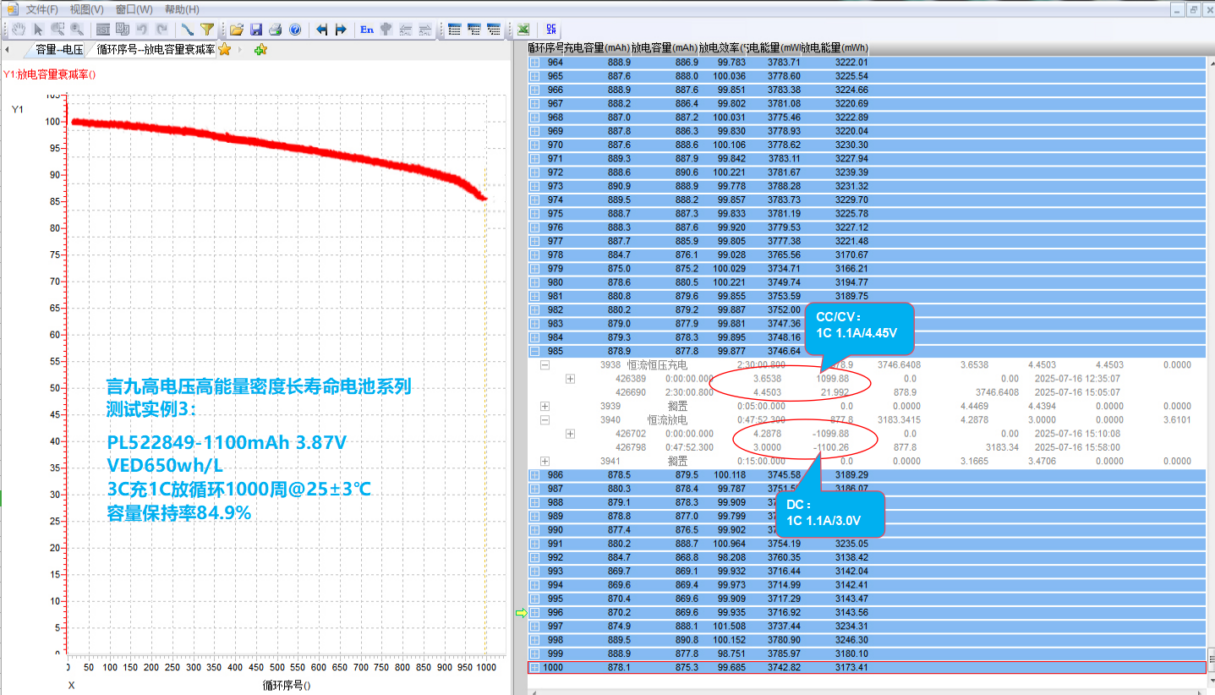1215x695 pixels.
Task: Expand record 426702 sub-row
Action: pos(571,434)
